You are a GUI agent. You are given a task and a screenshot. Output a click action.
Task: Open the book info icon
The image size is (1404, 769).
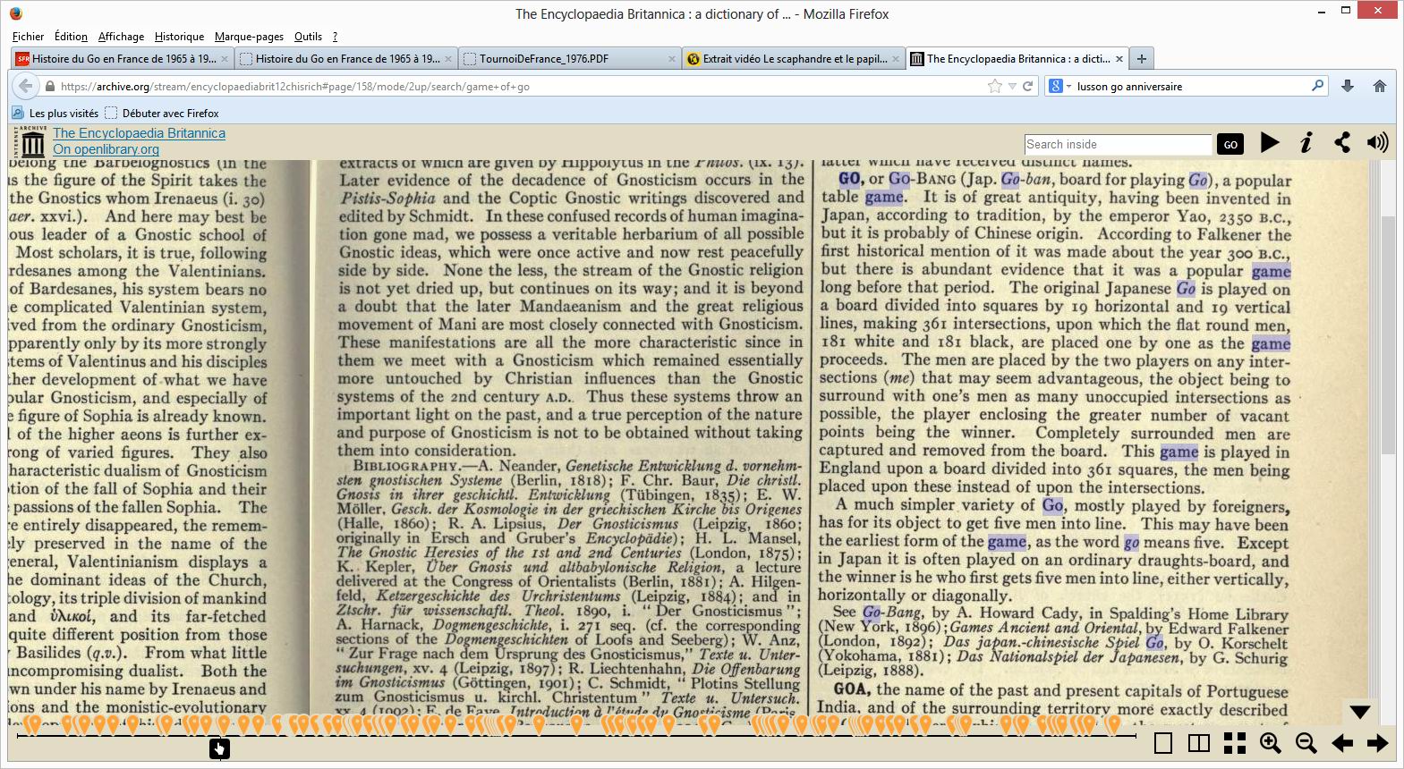point(1306,143)
